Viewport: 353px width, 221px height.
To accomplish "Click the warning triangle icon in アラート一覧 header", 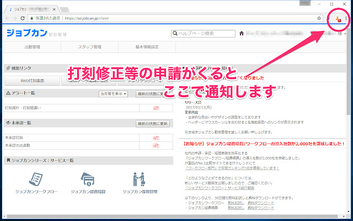I will (8, 93).
